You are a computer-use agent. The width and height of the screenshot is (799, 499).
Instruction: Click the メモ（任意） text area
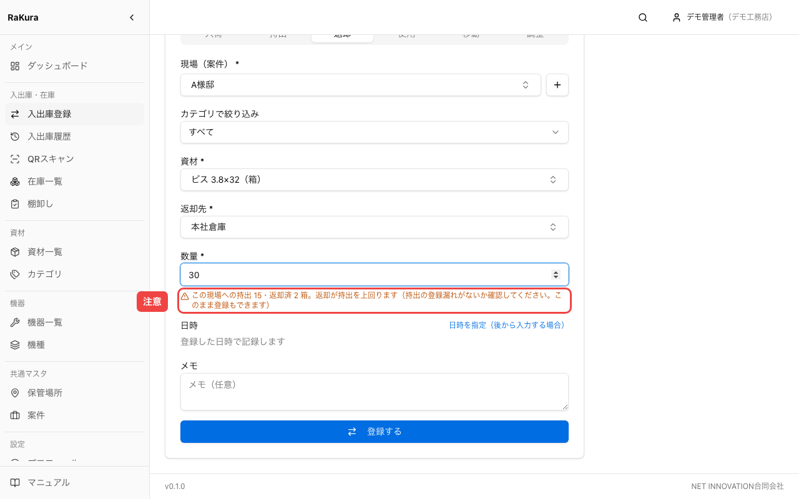point(375,392)
